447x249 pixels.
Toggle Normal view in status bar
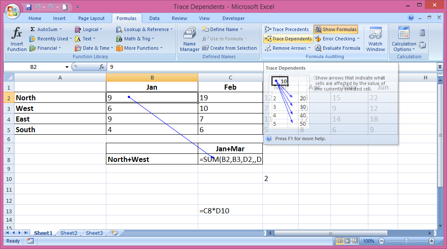pos(339,241)
